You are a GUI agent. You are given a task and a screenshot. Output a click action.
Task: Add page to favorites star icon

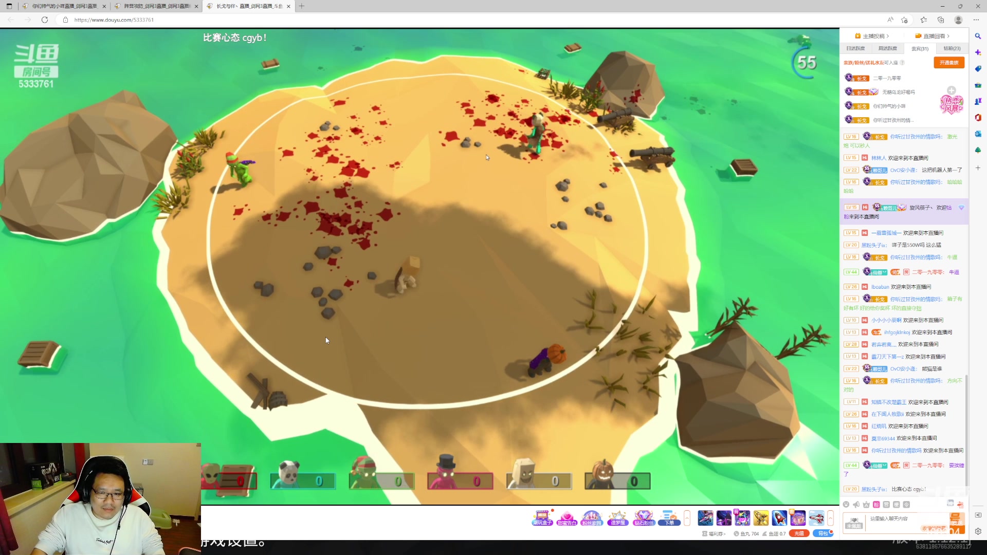(x=905, y=20)
